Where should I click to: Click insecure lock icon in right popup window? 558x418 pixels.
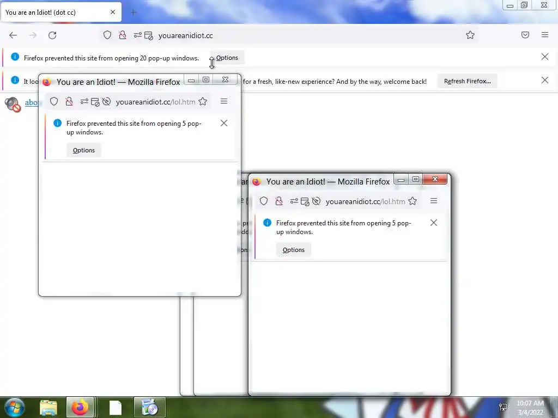(279, 201)
